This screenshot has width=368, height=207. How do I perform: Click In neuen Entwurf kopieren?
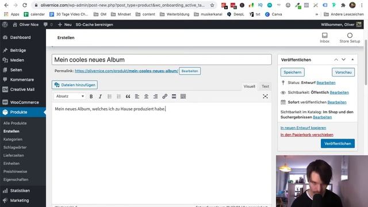point(303,128)
